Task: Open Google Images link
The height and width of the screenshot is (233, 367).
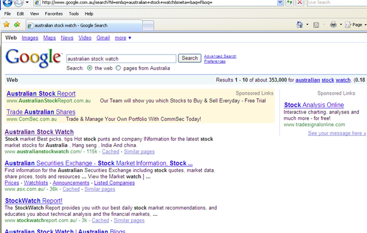Action: 30,38
